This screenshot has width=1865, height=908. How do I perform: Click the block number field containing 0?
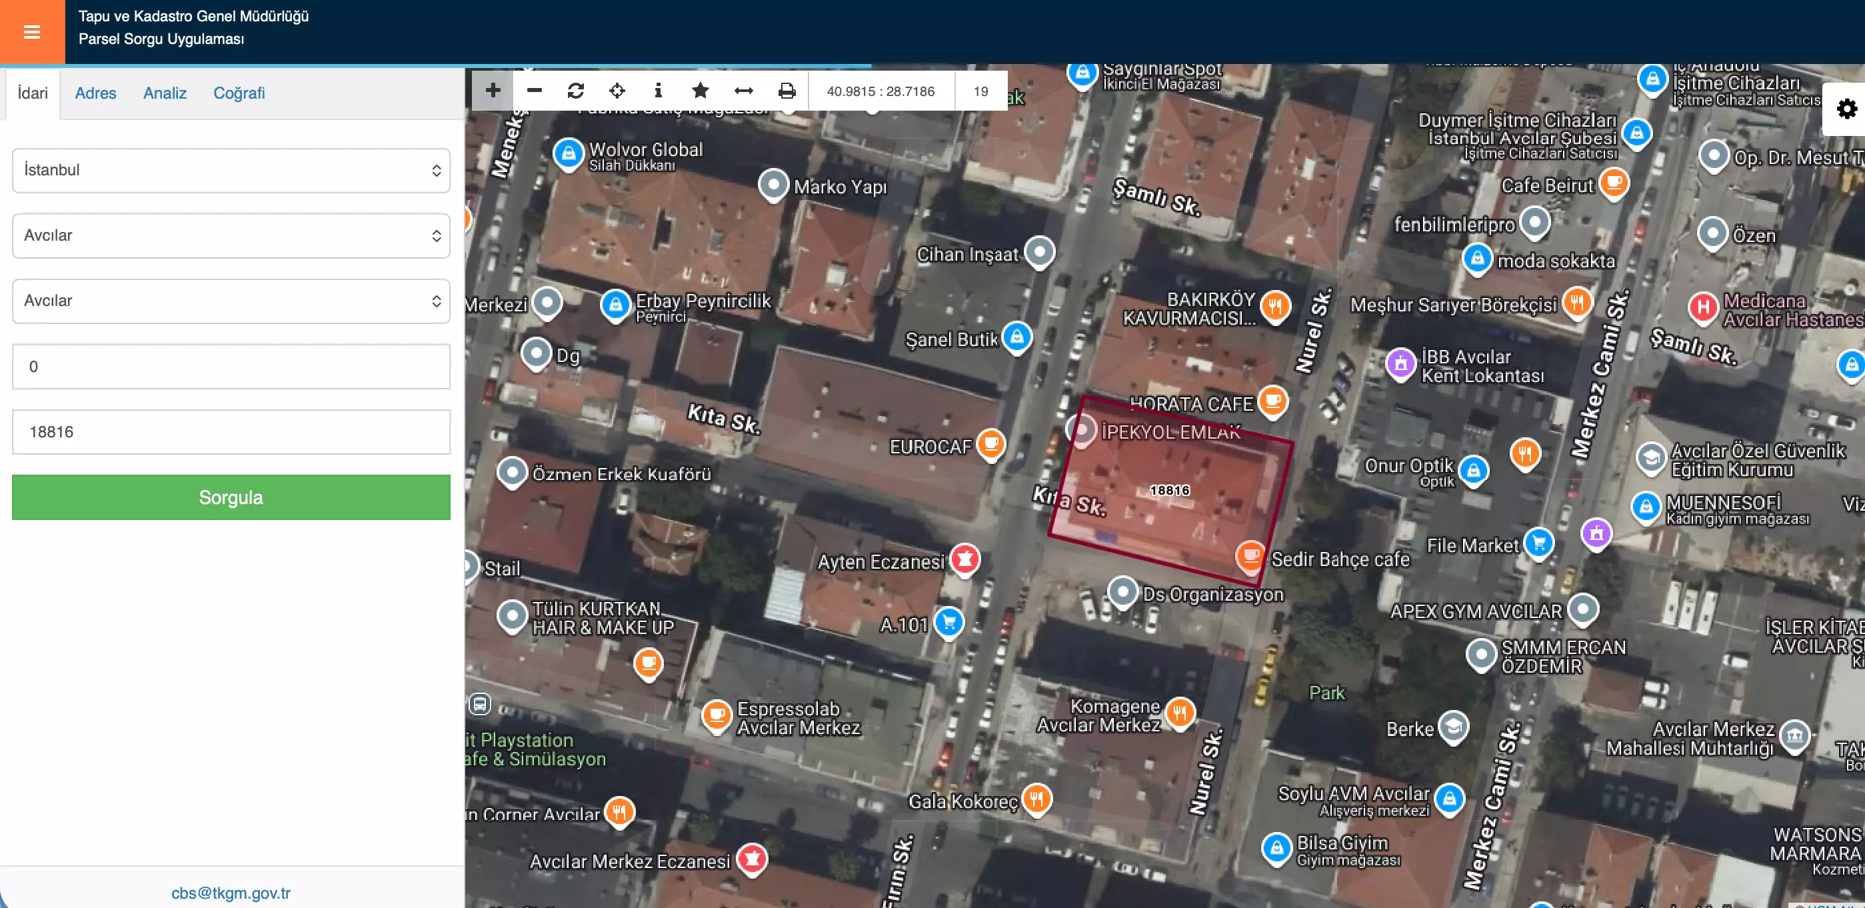(x=231, y=367)
